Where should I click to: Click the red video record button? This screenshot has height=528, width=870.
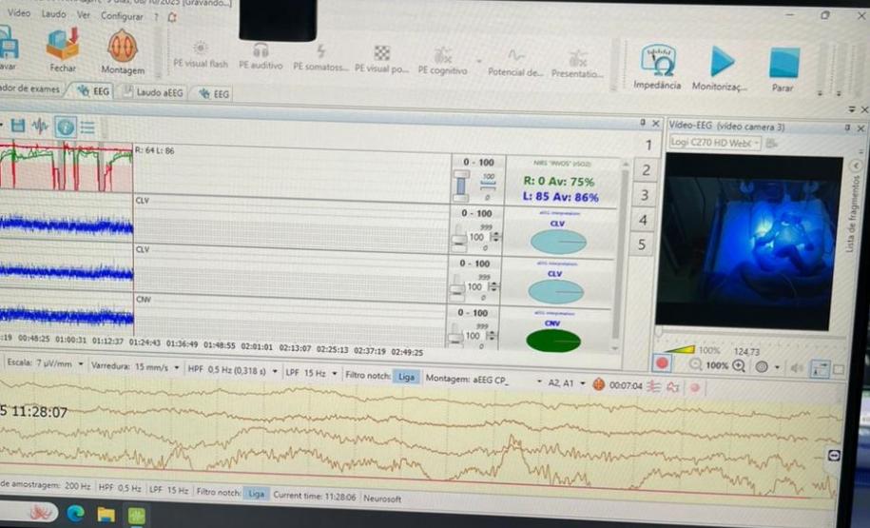point(663,363)
